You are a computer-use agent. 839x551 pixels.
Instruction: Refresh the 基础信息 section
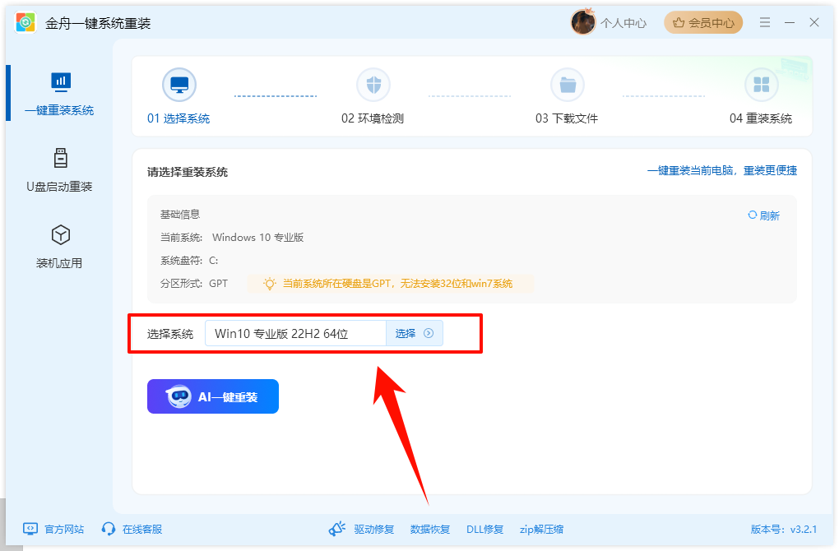tap(763, 214)
